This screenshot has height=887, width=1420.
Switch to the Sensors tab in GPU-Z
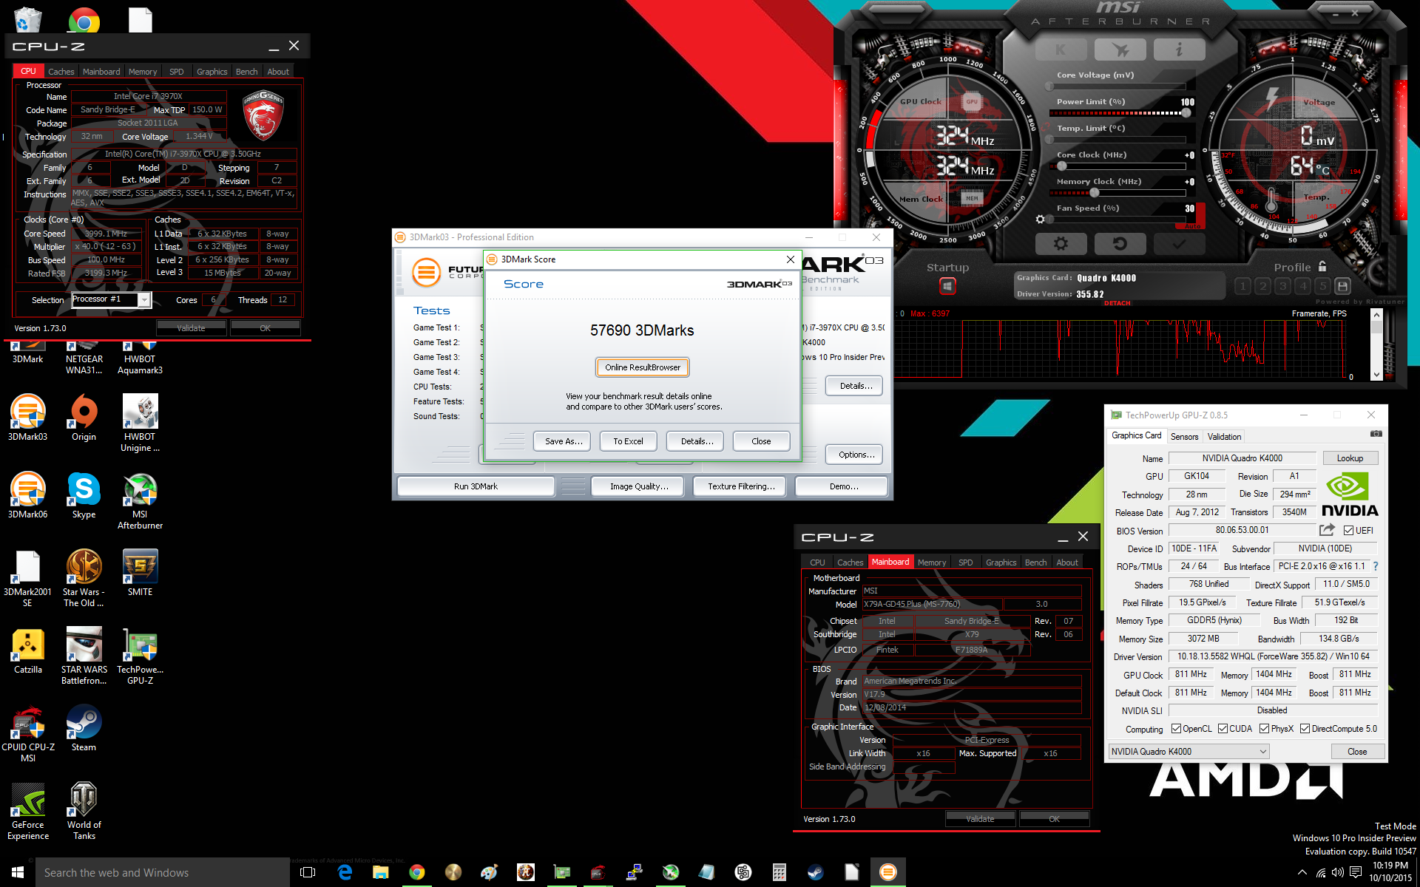(x=1184, y=437)
